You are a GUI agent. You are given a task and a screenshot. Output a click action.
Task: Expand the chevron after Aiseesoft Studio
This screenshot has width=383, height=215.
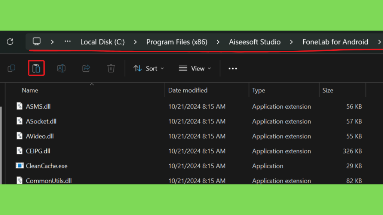tap(291, 42)
